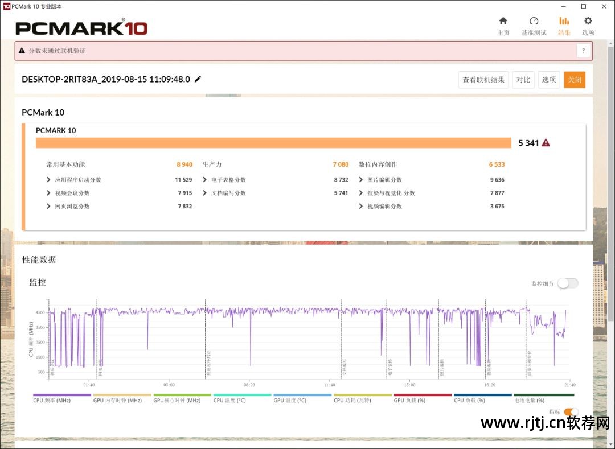Click the 性能数据 section heading
The height and width of the screenshot is (449, 615).
pyautogui.click(x=39, y=259)
